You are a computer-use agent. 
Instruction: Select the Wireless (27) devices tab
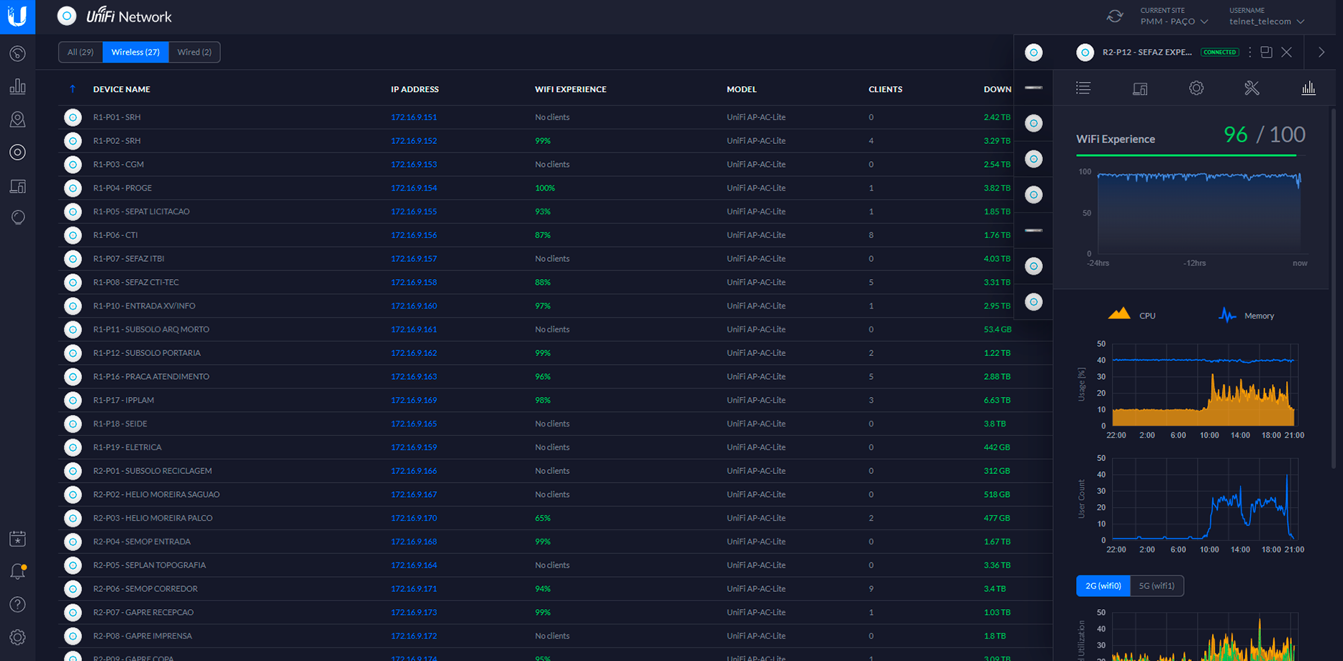point(135,52)
